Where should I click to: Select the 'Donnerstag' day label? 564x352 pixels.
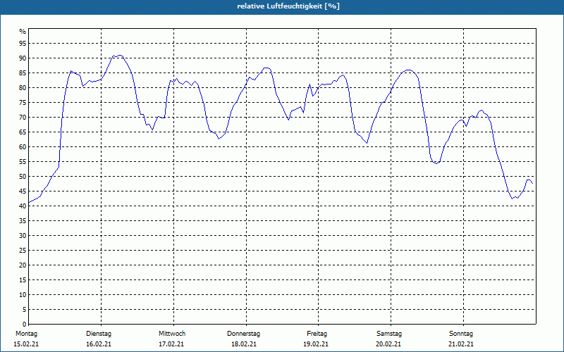[x=243, y=334]
